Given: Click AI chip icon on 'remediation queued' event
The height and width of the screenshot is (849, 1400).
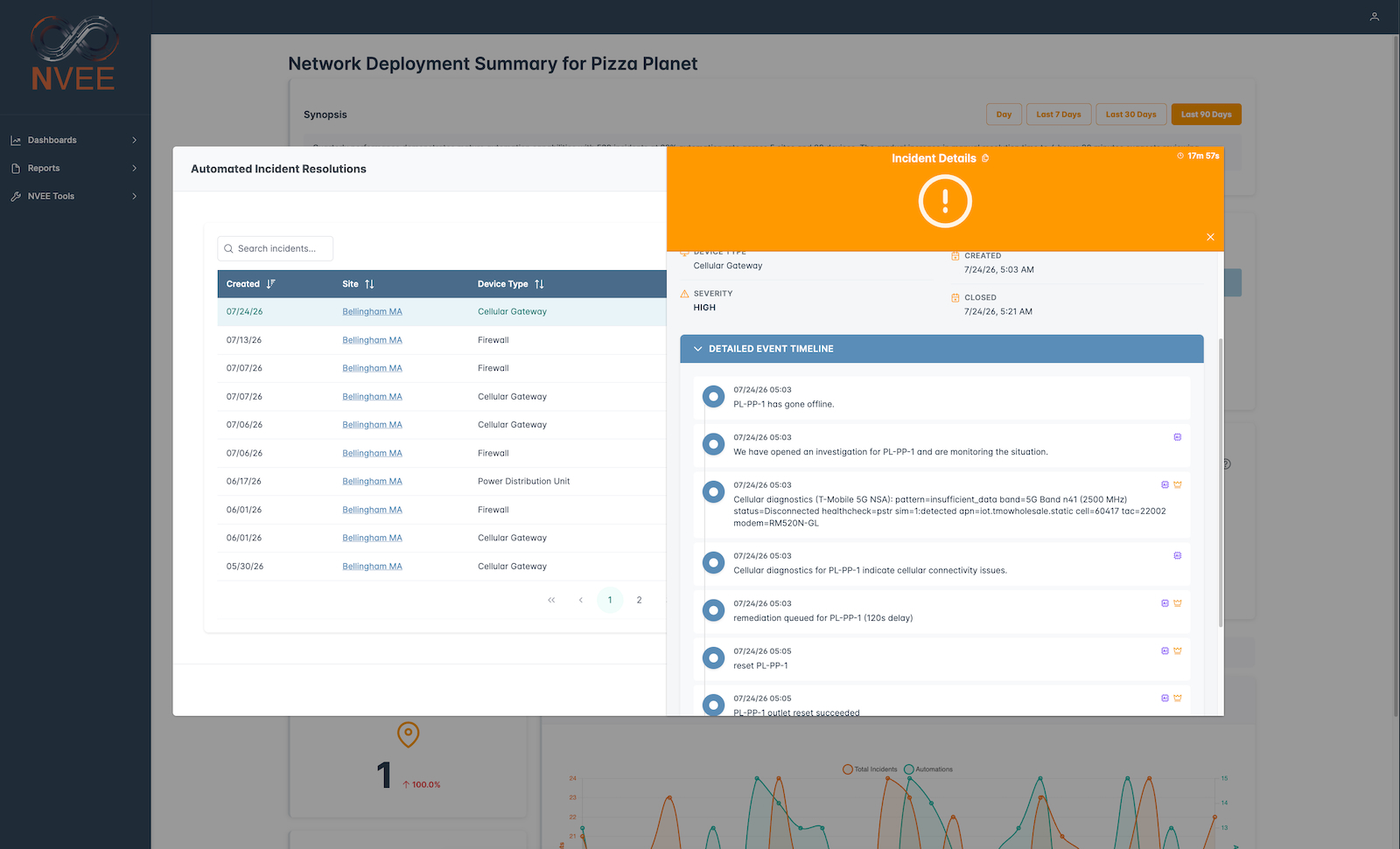Looking at the screenshot, I should click(x=1165, y=603).
